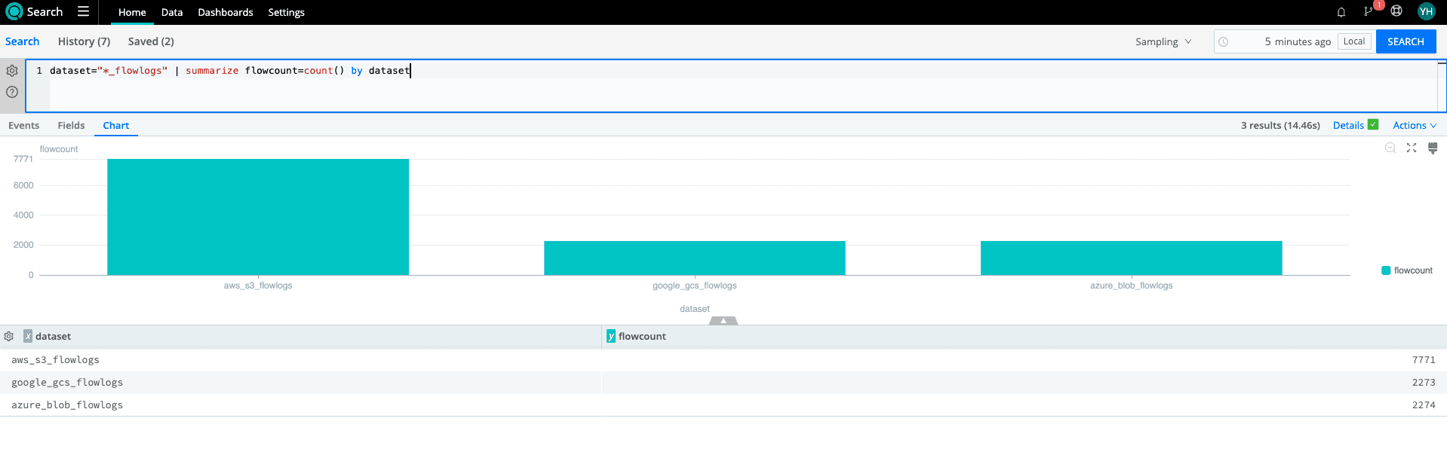The width and height of the screenshot is (1447, 464).
Task: Click the aws_s3_flowlogs chart bar
Action: (x=258, y=217)
